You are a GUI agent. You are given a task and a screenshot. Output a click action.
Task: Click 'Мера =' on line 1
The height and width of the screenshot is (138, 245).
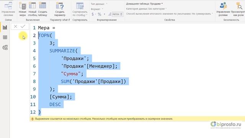[47, 28]
